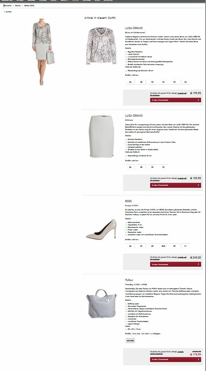Image resolution: width=206 pixels, height=371 pixels.
Task: Select blouse size 38
Action: tap(141, 82)
